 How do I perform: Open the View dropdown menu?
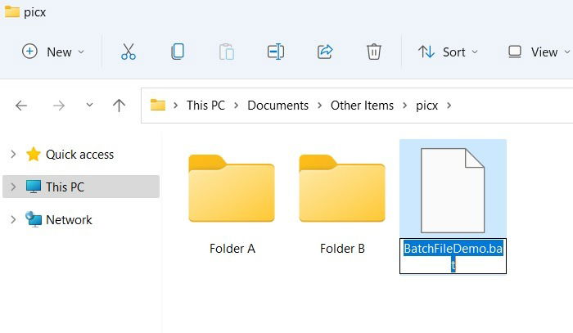point(539,52)
